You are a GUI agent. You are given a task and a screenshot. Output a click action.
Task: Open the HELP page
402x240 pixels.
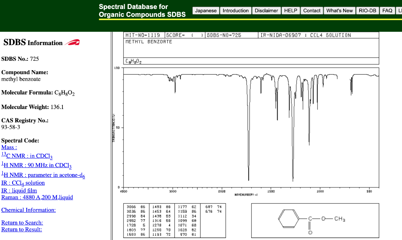coord(291,11)
